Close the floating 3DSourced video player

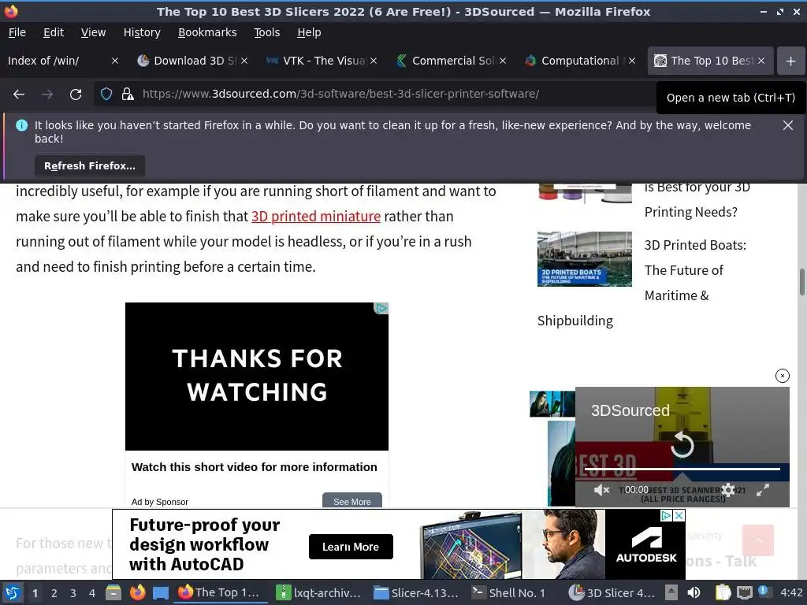pyautogui.click(x=782, y=376)
